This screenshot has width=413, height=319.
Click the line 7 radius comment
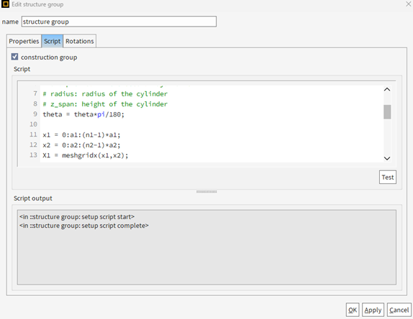(x=105, y=94)
